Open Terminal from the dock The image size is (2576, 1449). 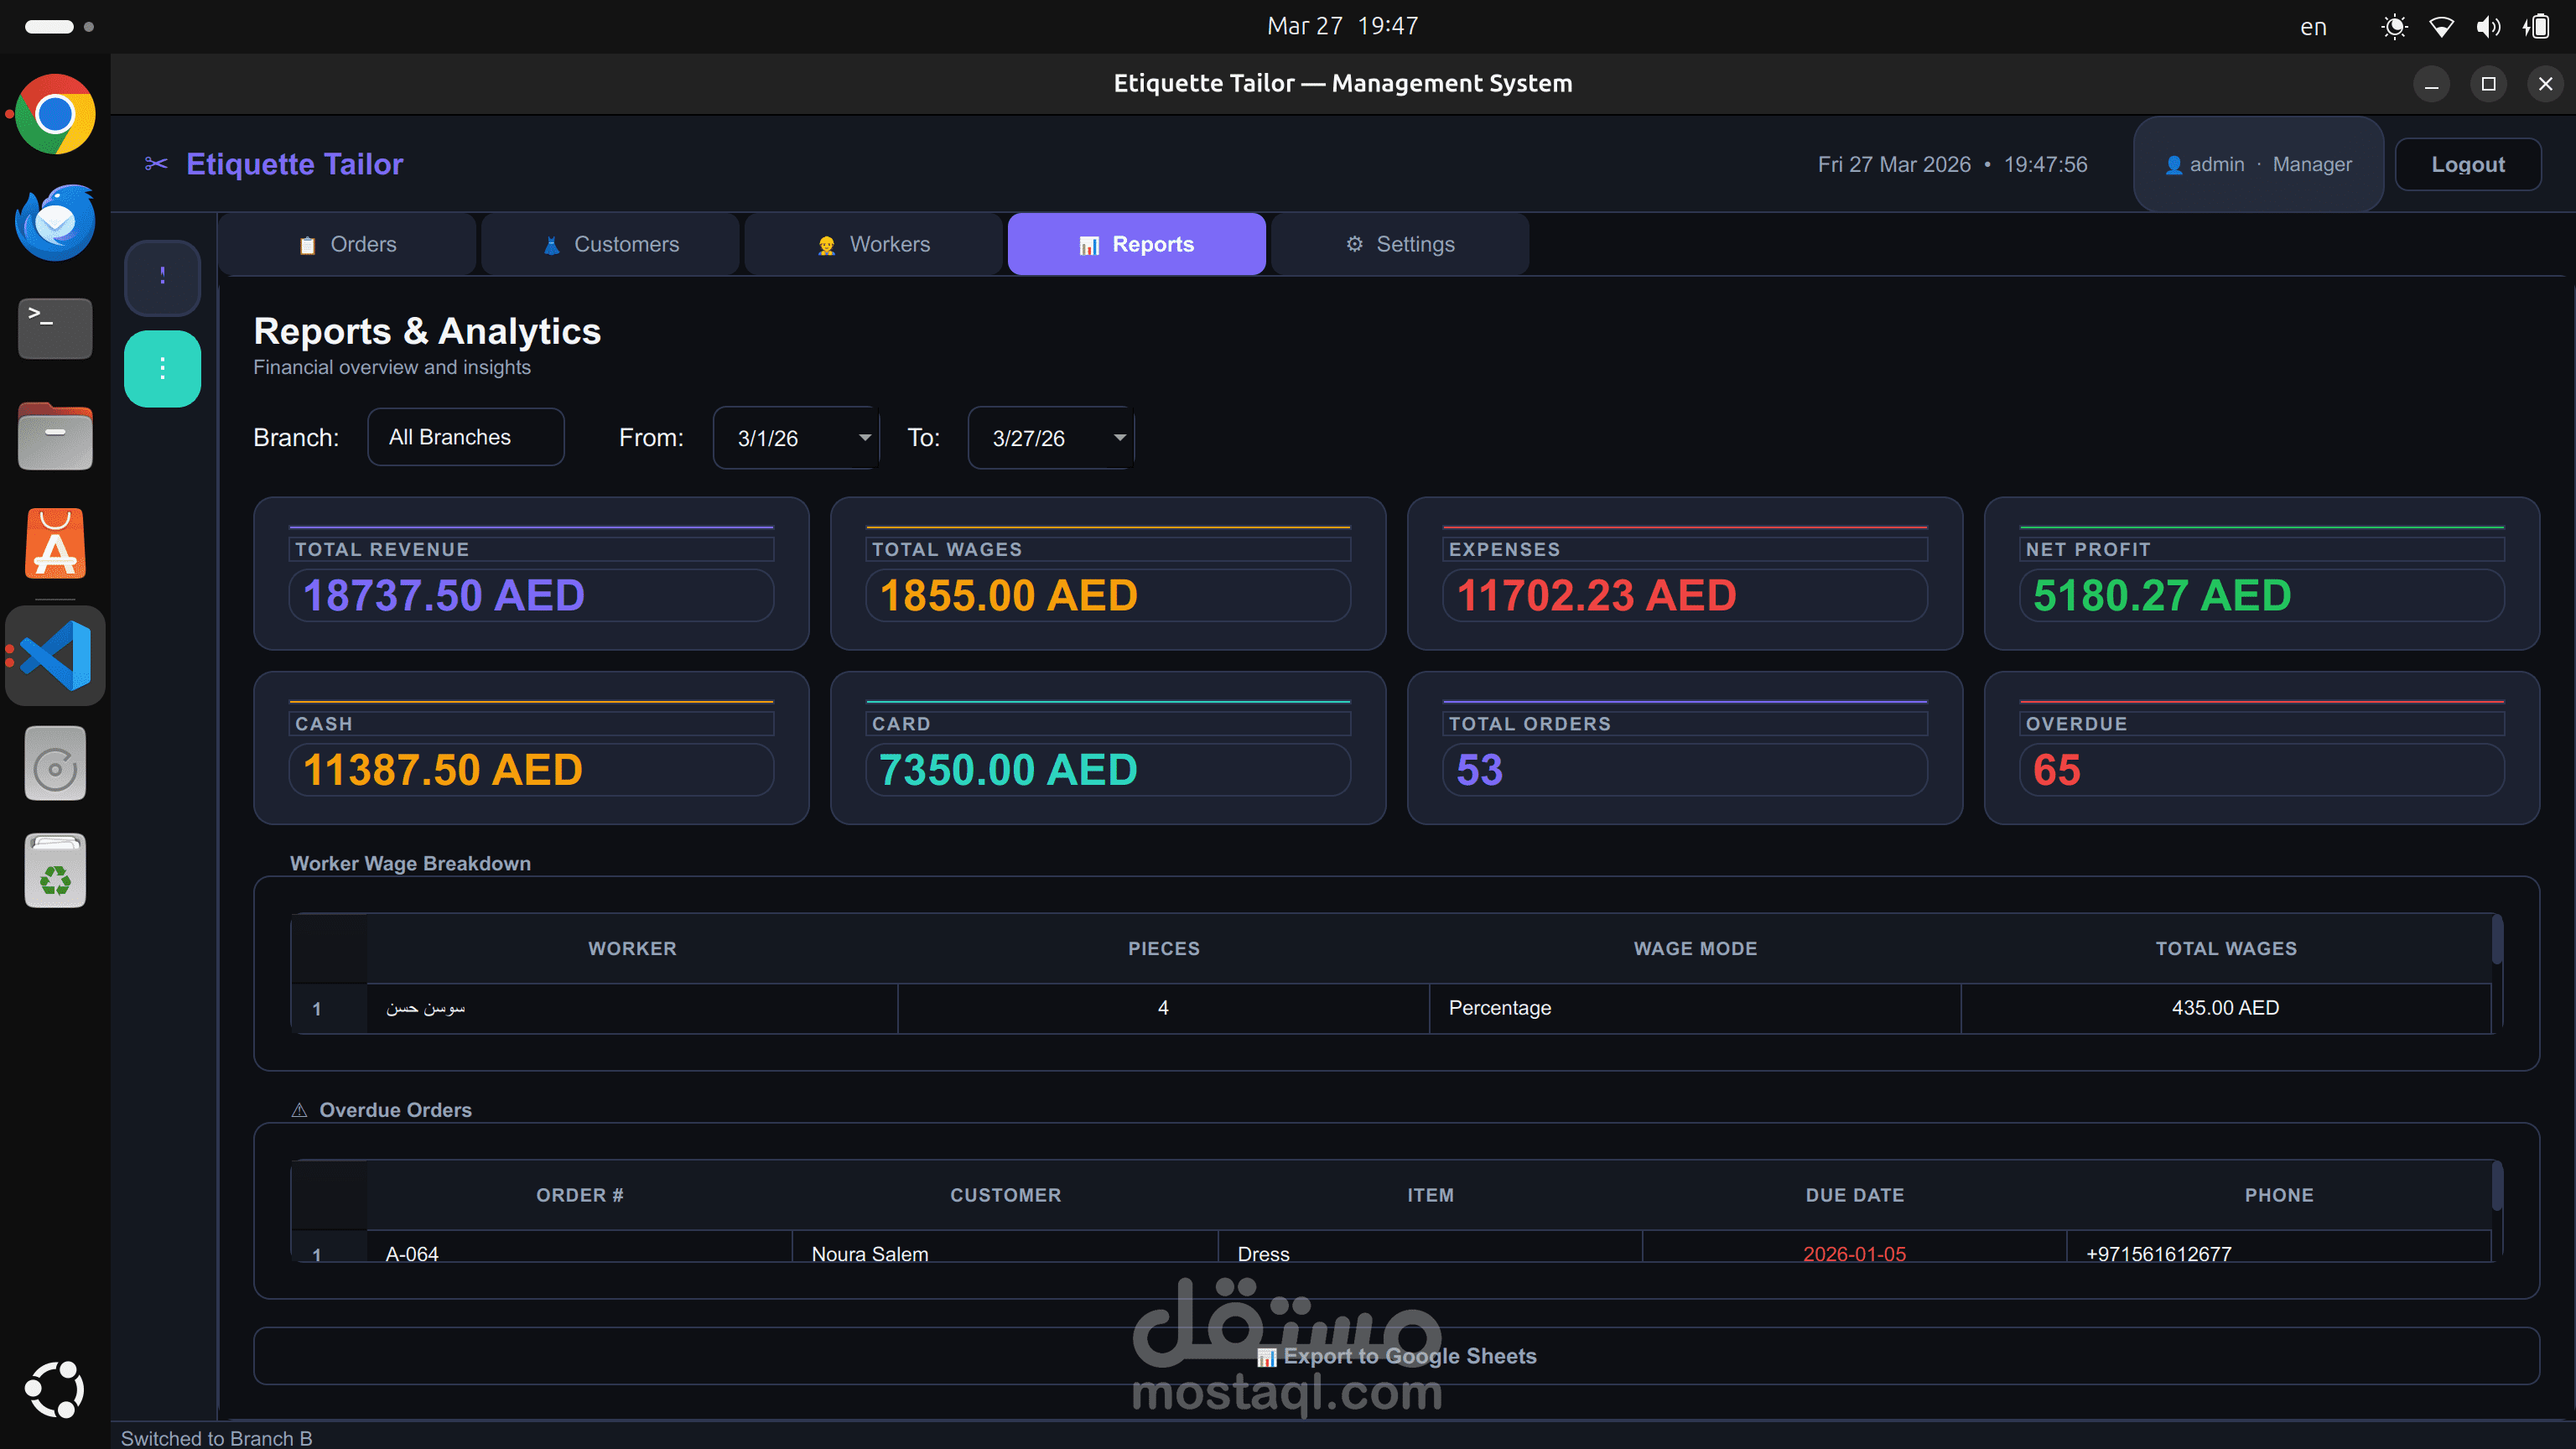[x=55, y=327]
